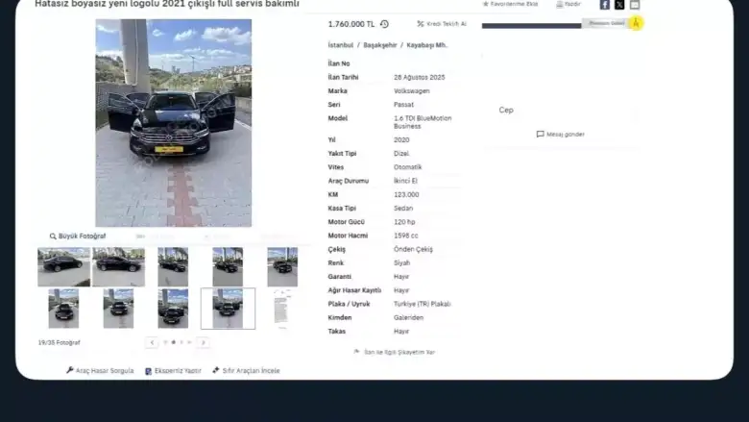Open Kayabaşı Mh. breadcrumb link
The image size is (749, 422).
(427, 45)
